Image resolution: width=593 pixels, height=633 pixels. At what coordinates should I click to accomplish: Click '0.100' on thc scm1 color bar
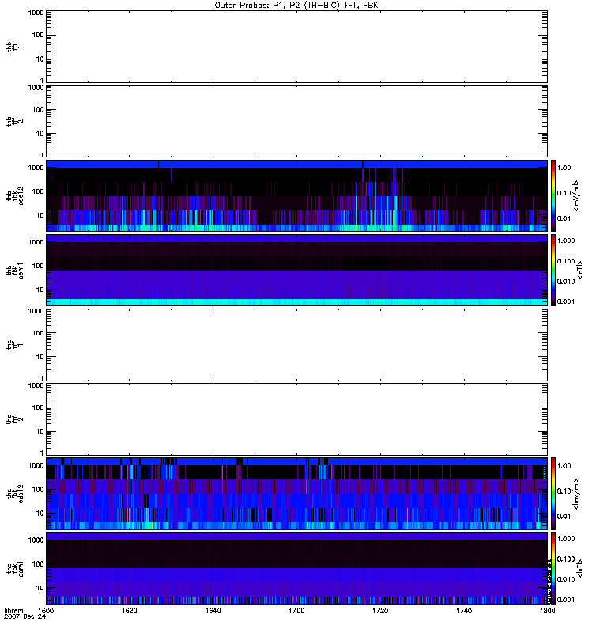click(x=566, y=559)
